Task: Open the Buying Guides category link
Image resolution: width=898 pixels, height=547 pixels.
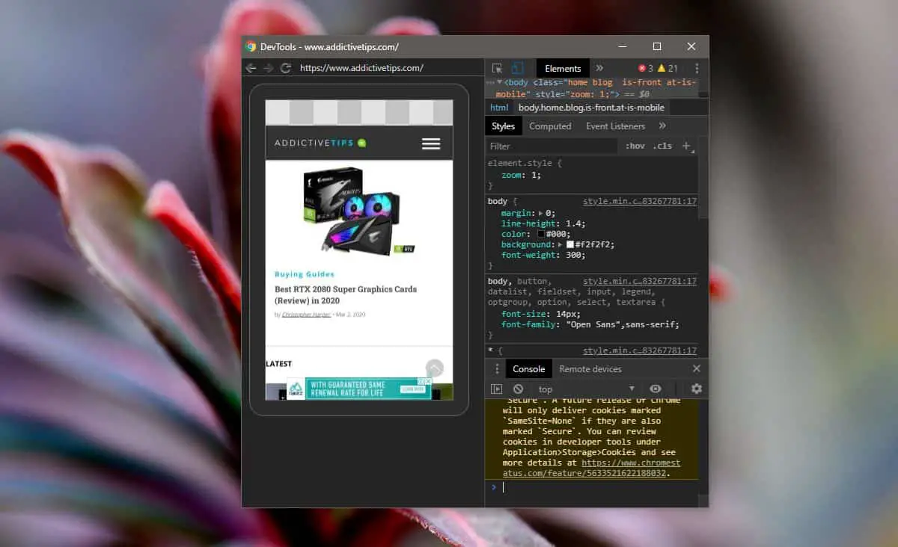Action: [305, 274]
